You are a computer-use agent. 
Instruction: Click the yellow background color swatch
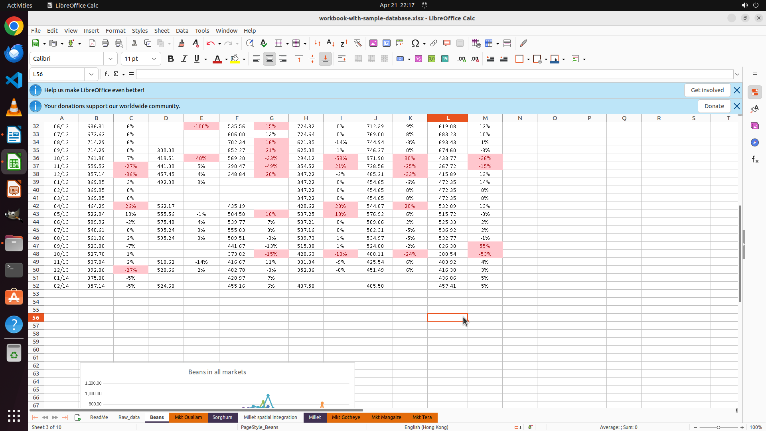tap(235, 59)
